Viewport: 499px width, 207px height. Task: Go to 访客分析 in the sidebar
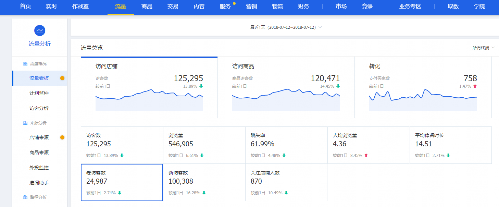(39, 108)
